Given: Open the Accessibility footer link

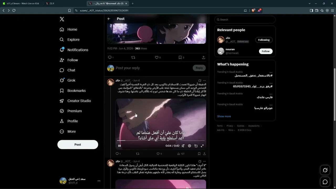Looking at the screenshot, I should tap(254, 126).
